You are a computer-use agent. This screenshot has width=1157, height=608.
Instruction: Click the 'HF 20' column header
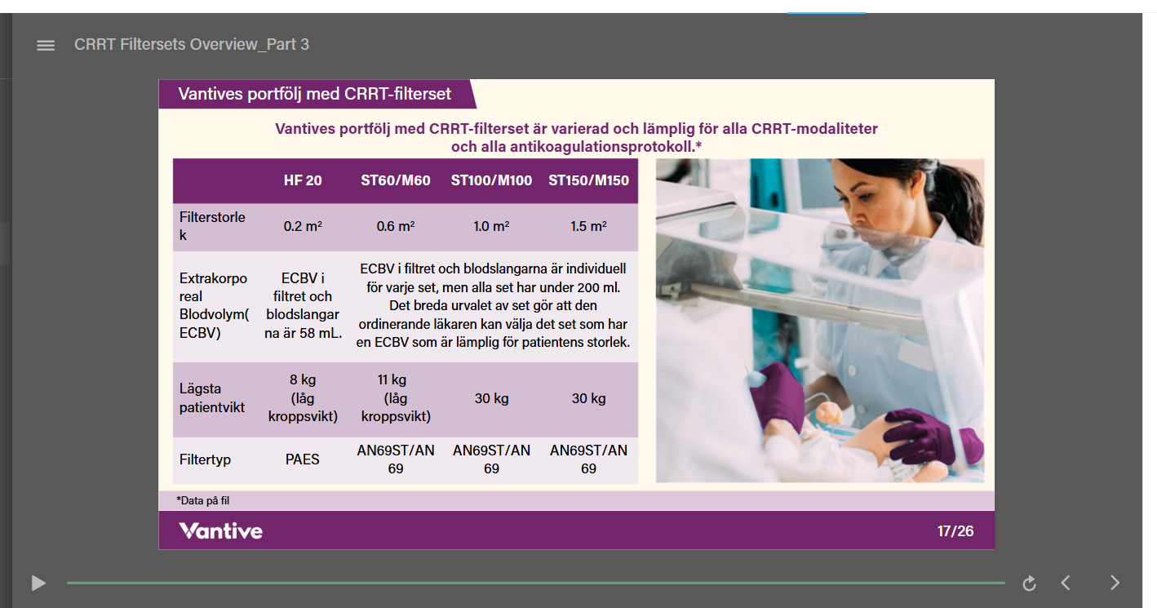pyautogui.click(x=303, y=180)
